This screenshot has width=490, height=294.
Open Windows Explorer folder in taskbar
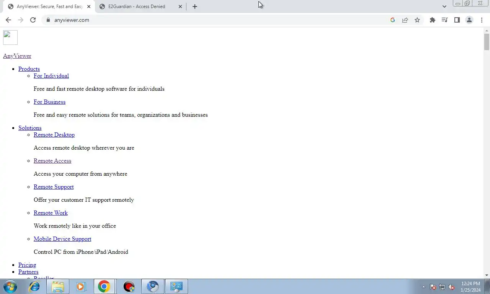tap(58, 286)
